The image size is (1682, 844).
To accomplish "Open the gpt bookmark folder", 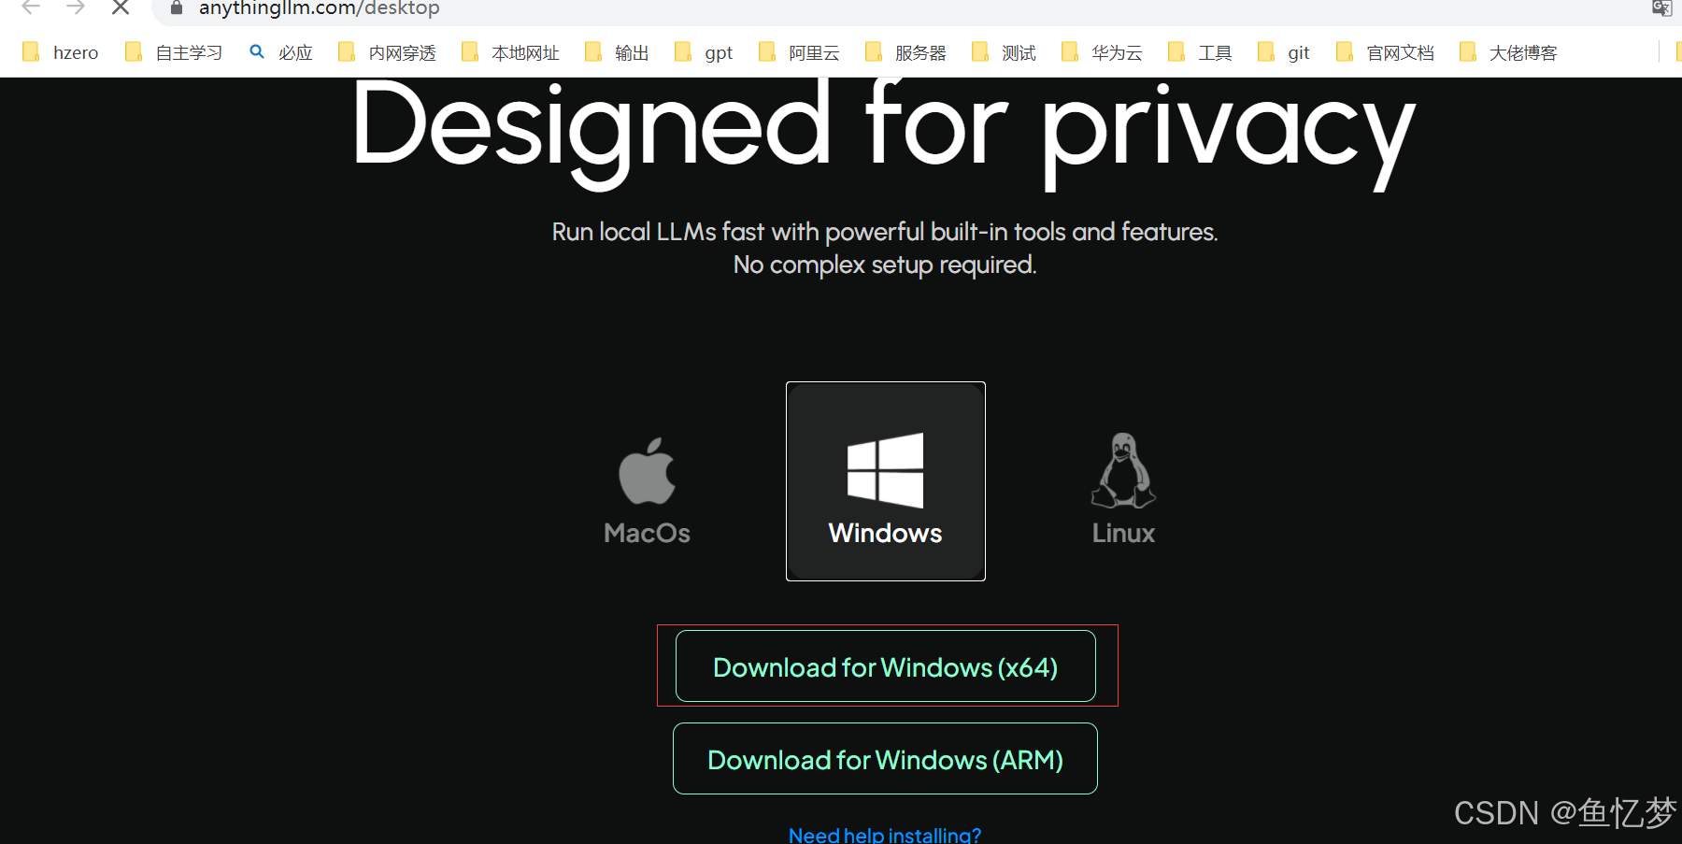I will point(704,52).
